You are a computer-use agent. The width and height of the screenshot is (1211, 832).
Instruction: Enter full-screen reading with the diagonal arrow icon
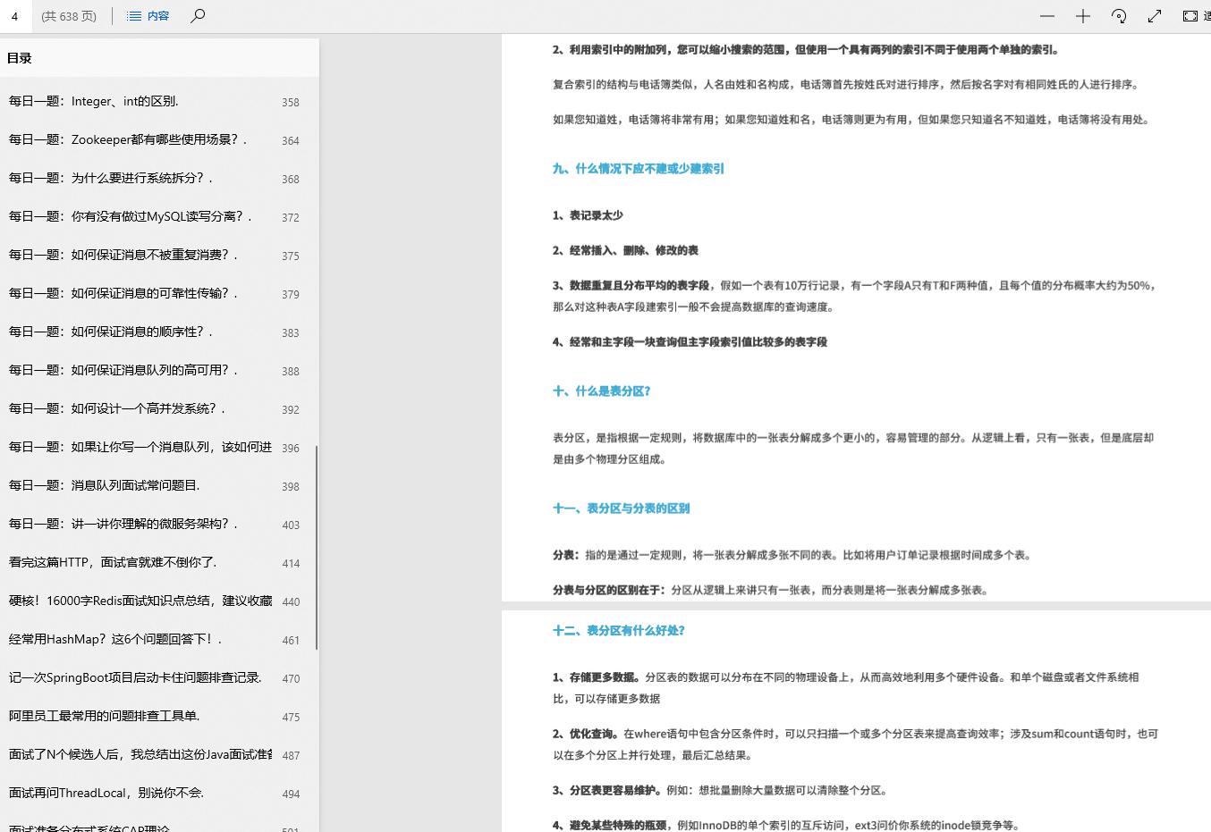pyautogui.click(x=1154, y=15)
